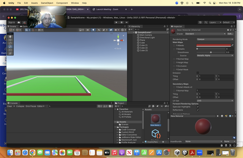Switch to the Scene tab
Viewport: 243px width, 158px height.
12,26
